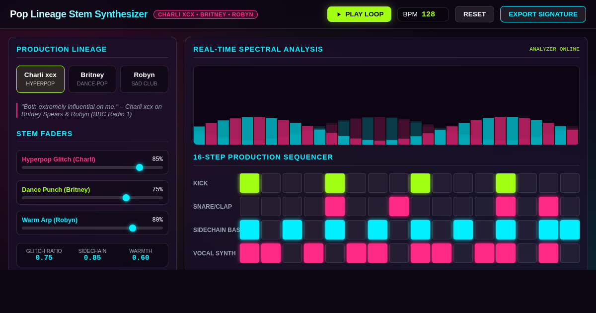Disable Sidechain Bass step 11
The width and height of the screenshot is (596, 313).
[463, 230]
